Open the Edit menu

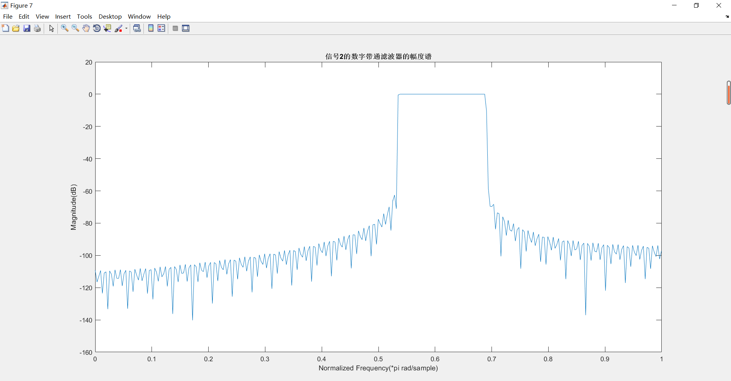pos(24,16)
